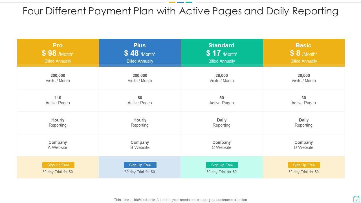Select the 26,000 Visits / Month cell
The height and width of the screenshot is (203, 361).
click(x=222, y=78)
